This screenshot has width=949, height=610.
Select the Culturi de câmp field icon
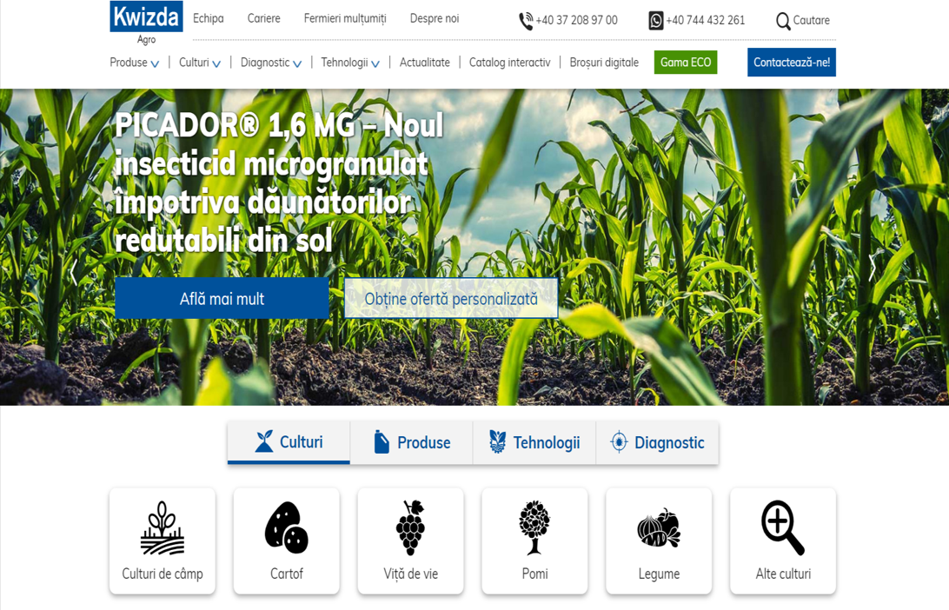pos(163,528)
